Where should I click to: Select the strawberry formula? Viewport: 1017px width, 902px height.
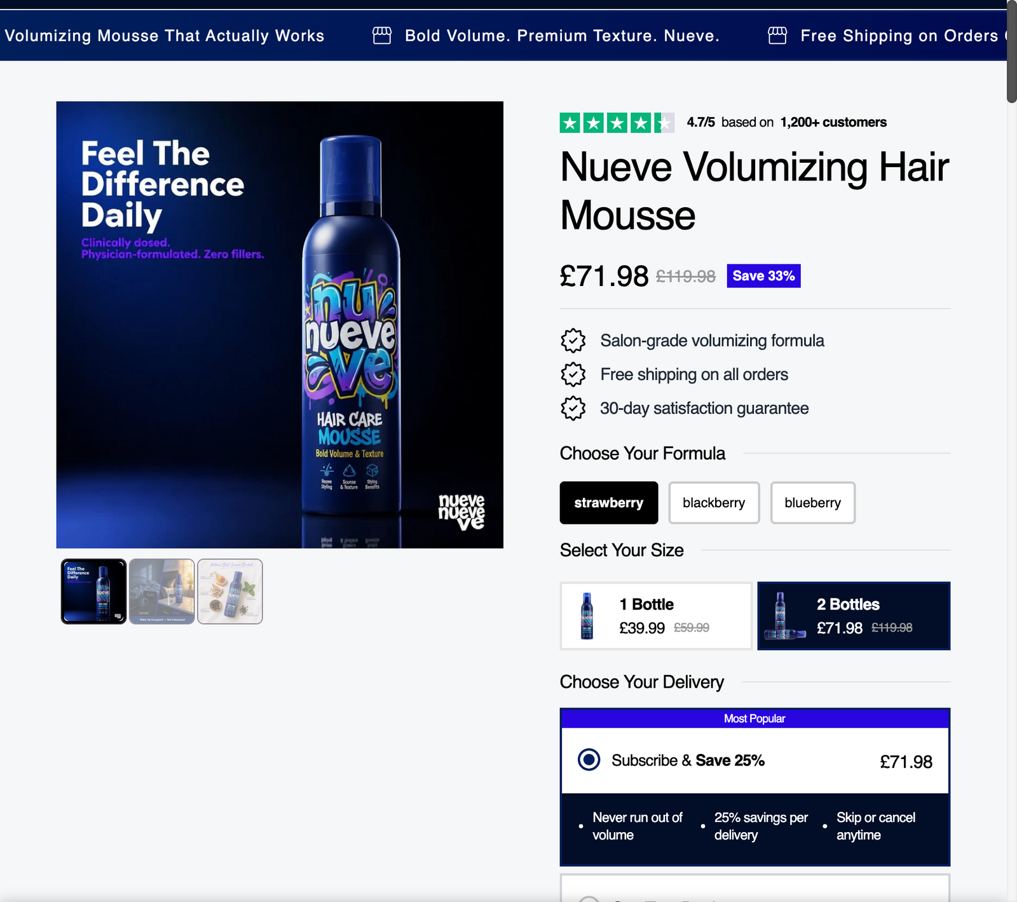point(609,503)
